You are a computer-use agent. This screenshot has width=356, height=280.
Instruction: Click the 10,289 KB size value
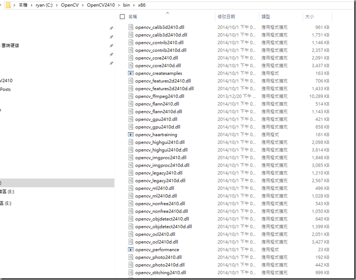(x=319, y=96)
